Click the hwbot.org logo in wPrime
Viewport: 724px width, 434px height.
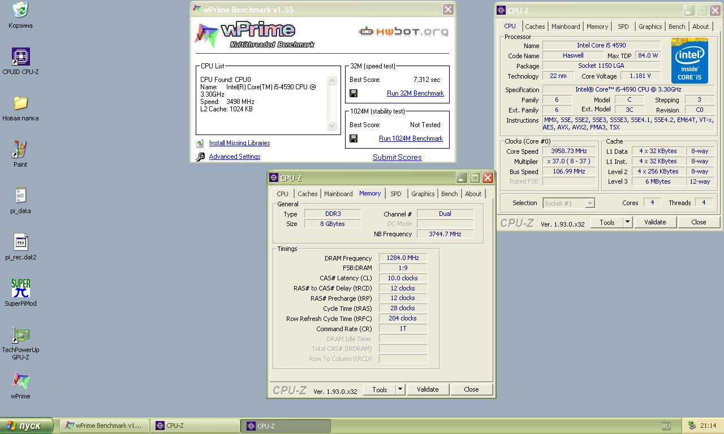pos(403,31)
